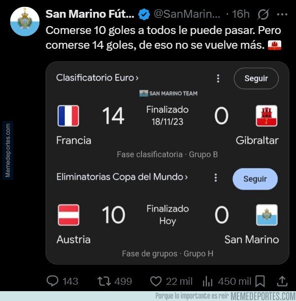Click the reply speech-bubble icon
Viewport: 296px width, 301px height.
(52, 281)
